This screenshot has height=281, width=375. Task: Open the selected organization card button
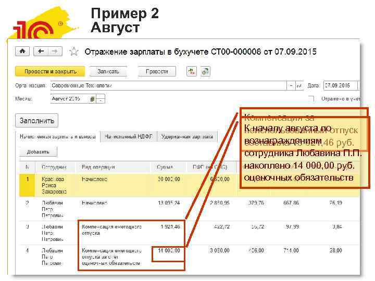coord(299,85)
